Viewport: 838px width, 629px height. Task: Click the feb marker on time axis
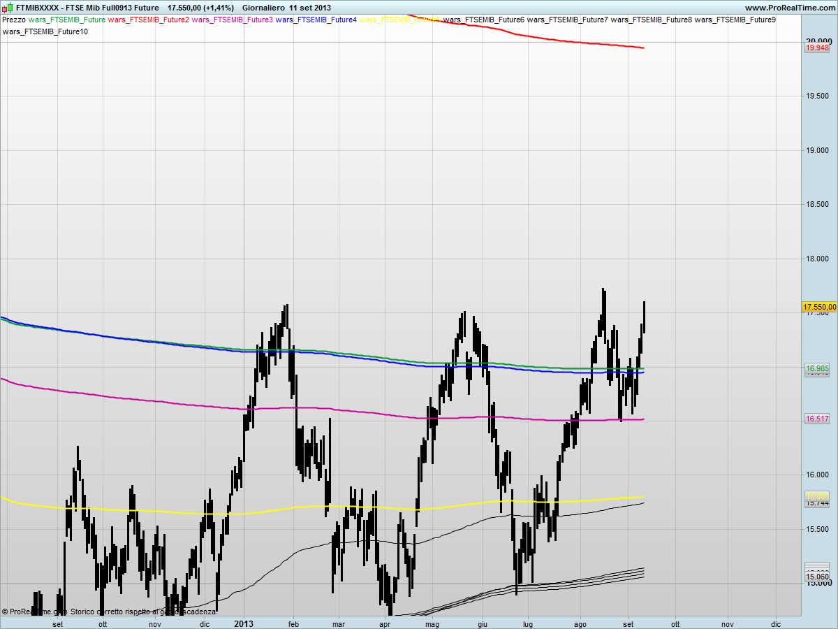[x=293, y=623]
